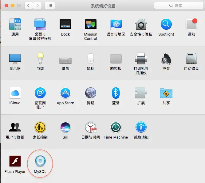Screen dimensions: 205x183
Task: Open the Dock preferences pane
Action: pos(65,25)
